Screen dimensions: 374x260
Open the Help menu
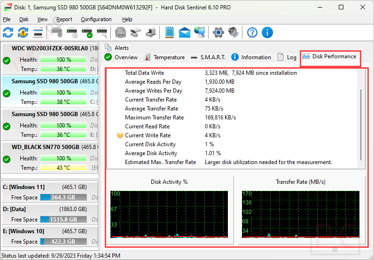click(127, 19)
